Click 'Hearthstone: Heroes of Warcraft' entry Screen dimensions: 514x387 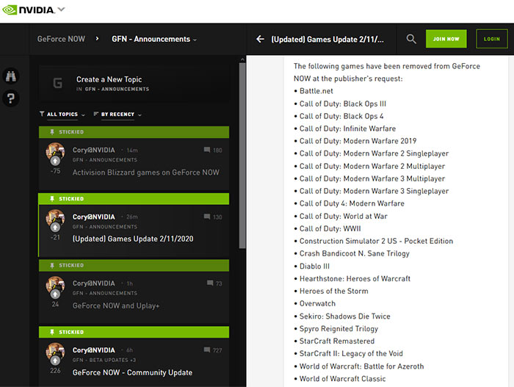coord(355,279)
